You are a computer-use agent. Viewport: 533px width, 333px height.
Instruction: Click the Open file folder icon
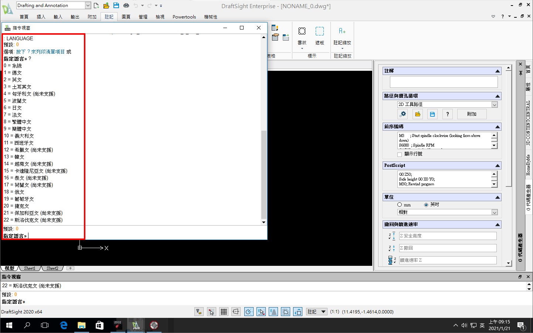click(x=106, y=6)
